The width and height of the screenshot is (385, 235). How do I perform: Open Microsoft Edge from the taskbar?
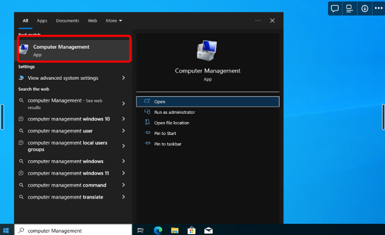tap(158, 230)
